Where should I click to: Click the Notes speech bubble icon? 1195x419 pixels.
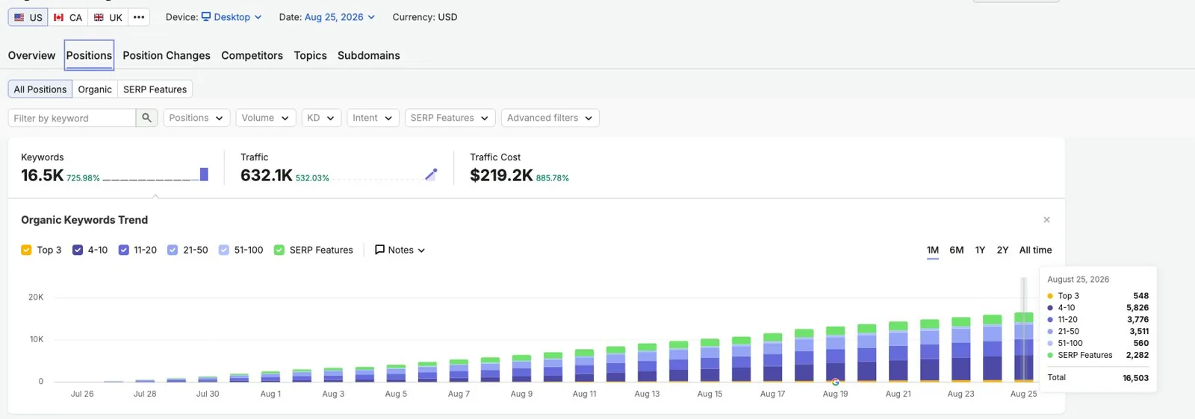(379, 250)
